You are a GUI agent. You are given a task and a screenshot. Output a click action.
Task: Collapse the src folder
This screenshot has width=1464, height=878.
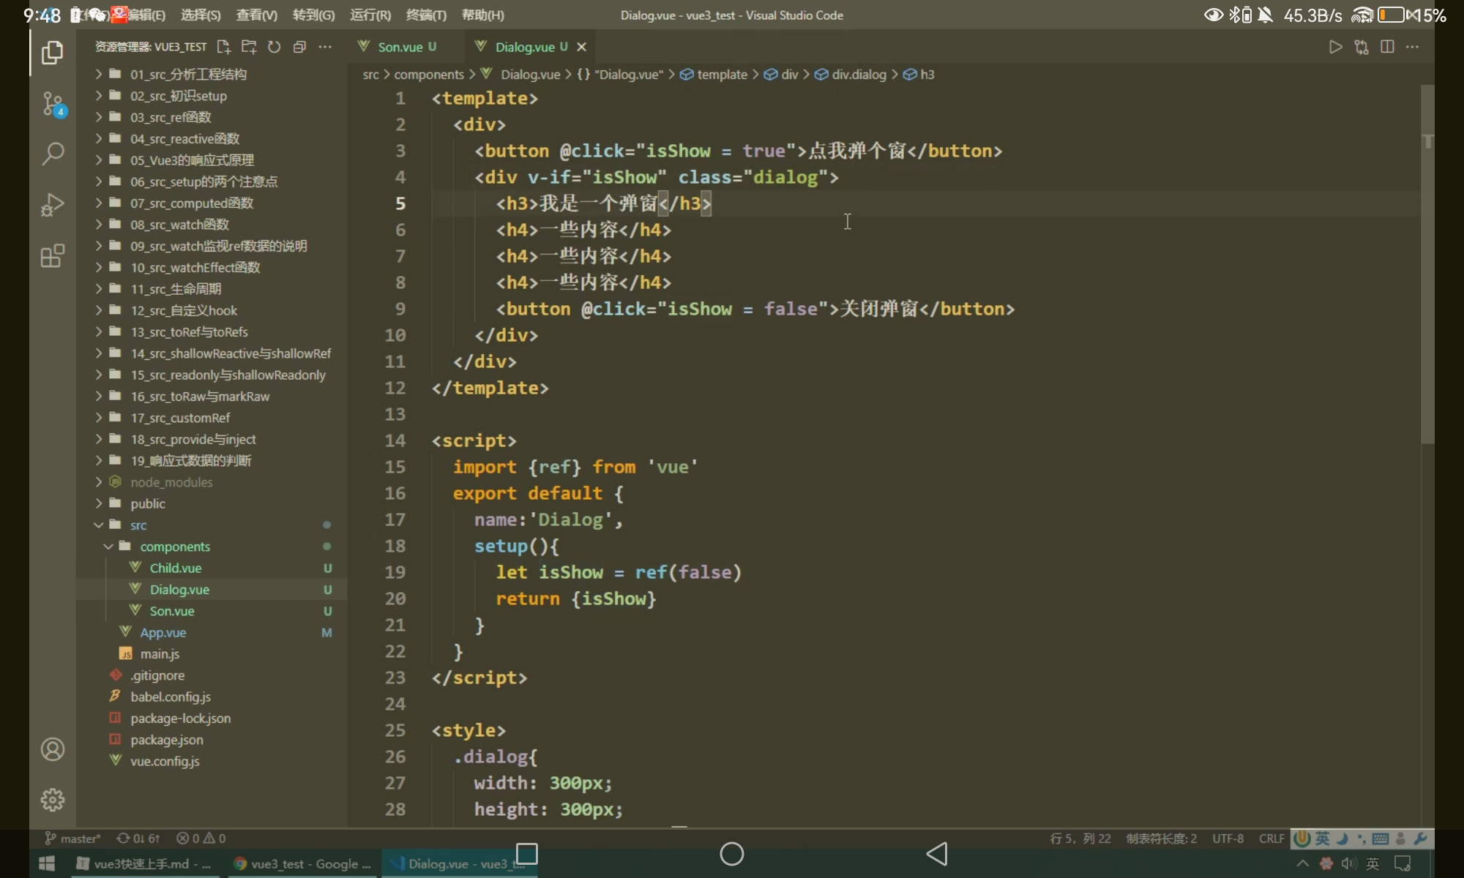click(138, 525)
